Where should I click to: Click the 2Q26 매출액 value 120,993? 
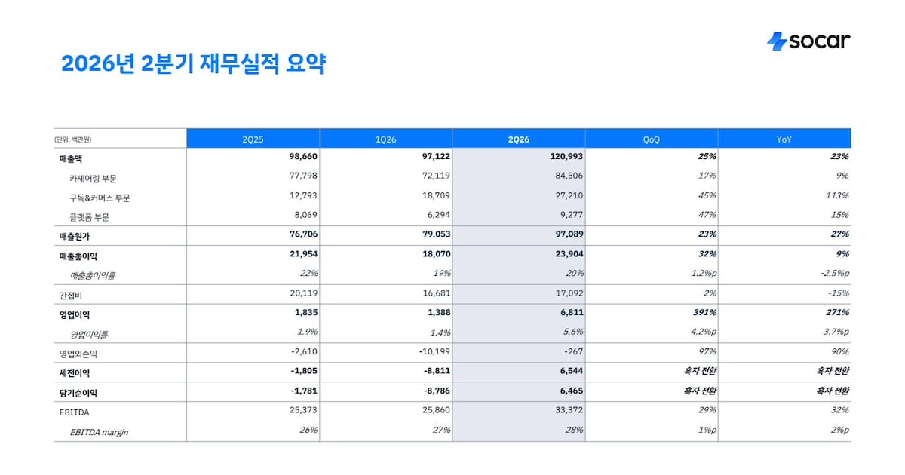[563, 157]
